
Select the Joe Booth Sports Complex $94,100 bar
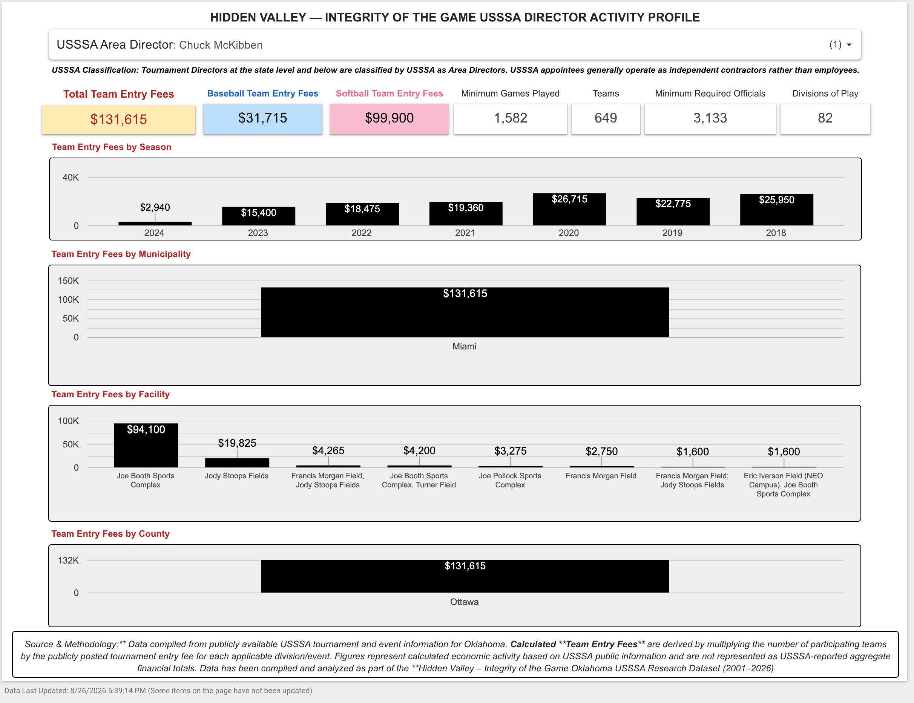[146, 446]
